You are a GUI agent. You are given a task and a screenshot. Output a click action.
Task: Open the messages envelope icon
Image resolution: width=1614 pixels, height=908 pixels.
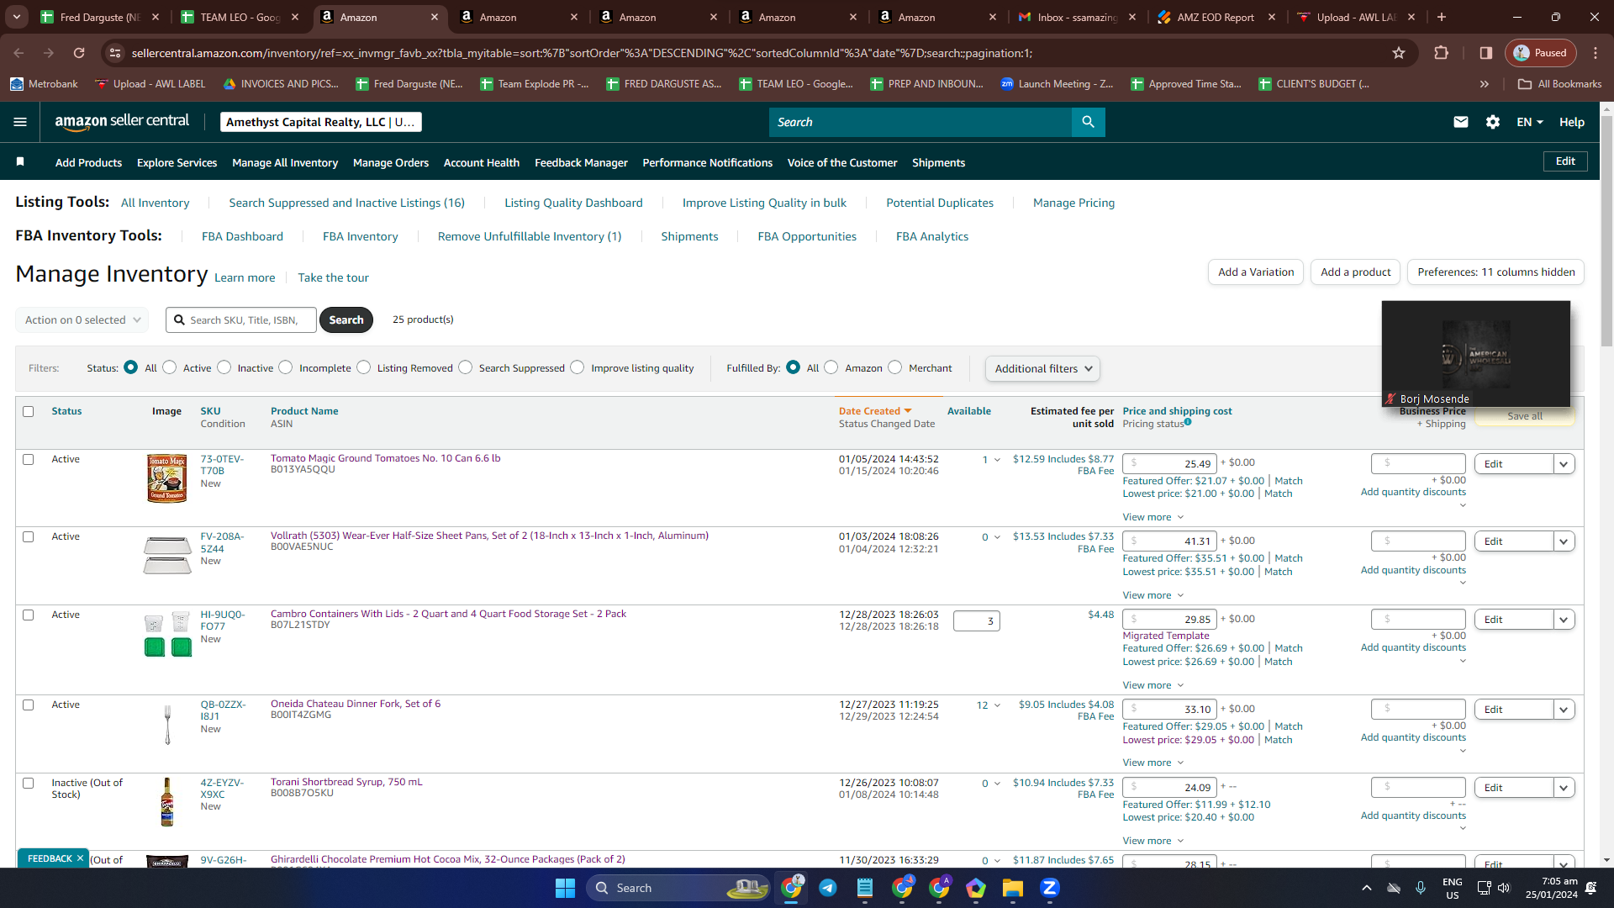point(1461,122)
